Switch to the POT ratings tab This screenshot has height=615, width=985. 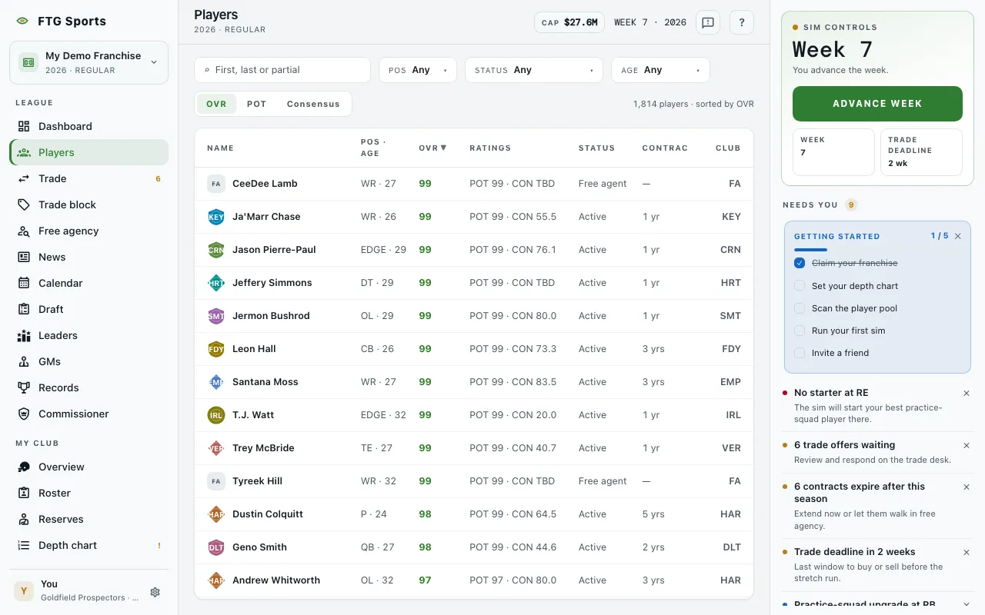pos(256,104)
